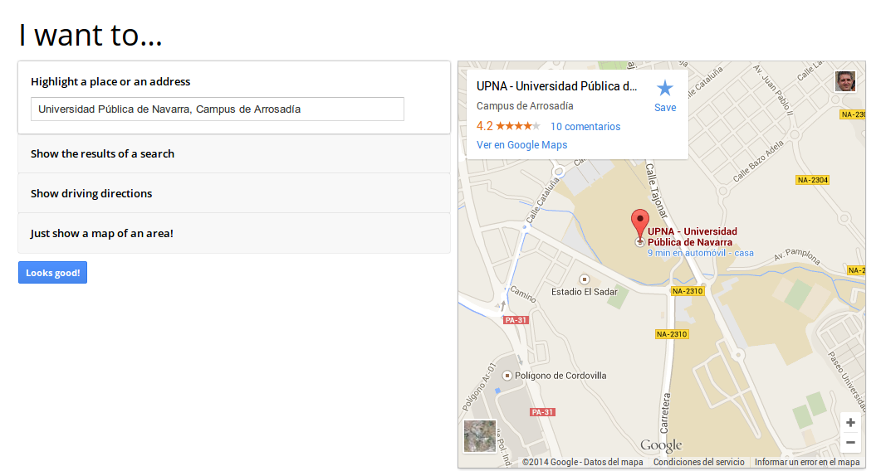This screenshot has height=471, width=881.
Task: Open Condiciones del servicio link
Action: pyautogui.click(x=699, y=462)
